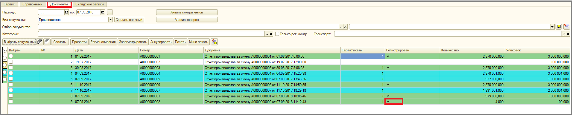Click the Количество column header
Screen dimensions: 572x115
(x=472, y=50)
